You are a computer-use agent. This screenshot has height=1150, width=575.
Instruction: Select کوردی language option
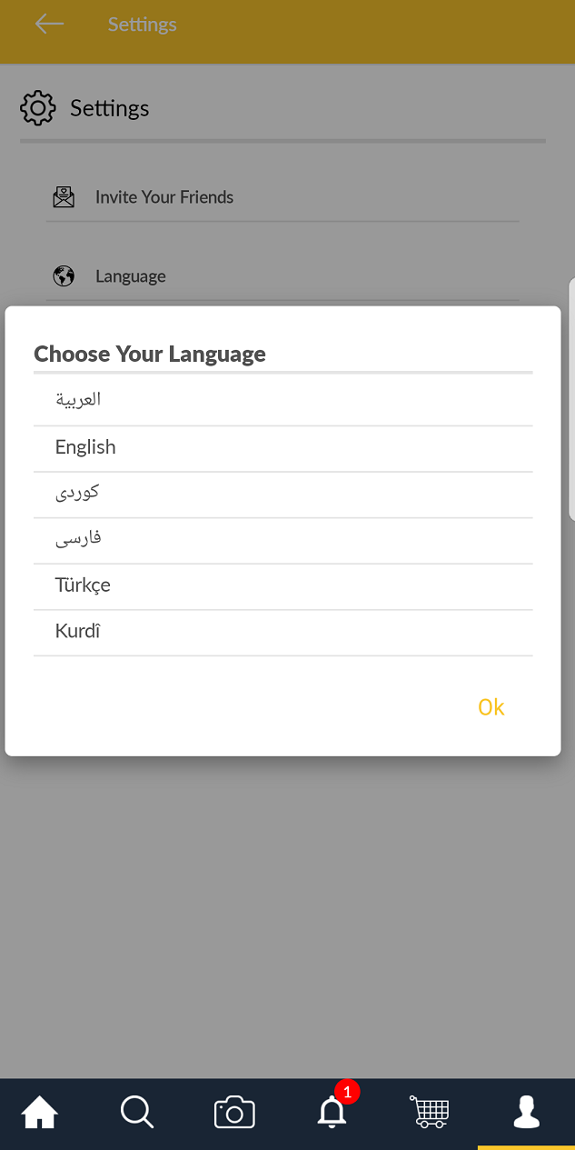[x=77, y=493]
